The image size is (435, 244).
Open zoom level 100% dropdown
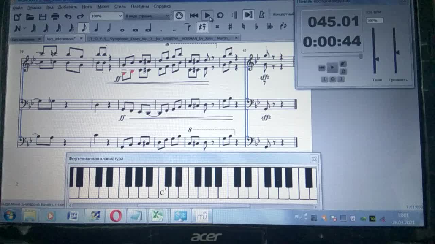click(106, 16)
